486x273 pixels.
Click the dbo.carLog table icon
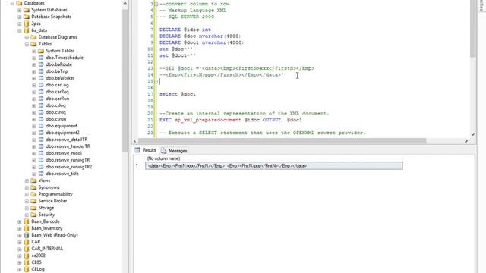coord(41,85)
